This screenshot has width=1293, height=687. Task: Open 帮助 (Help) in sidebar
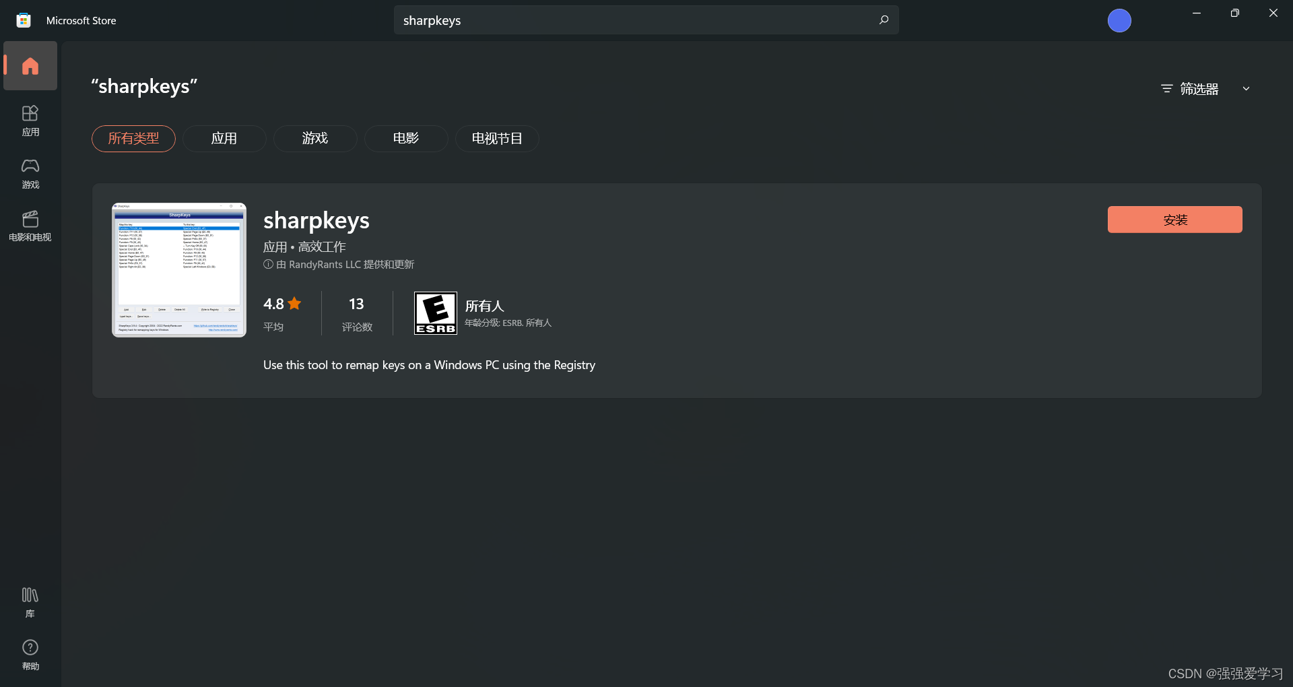[30, 655]
